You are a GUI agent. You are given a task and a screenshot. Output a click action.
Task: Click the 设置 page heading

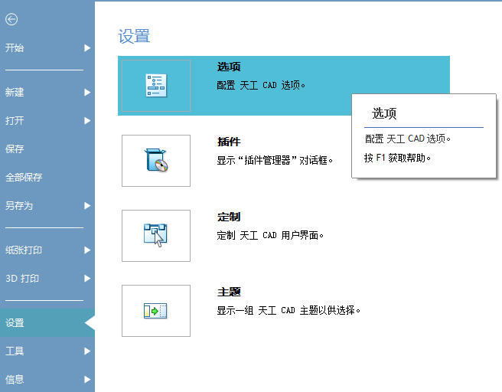point(134,36)
